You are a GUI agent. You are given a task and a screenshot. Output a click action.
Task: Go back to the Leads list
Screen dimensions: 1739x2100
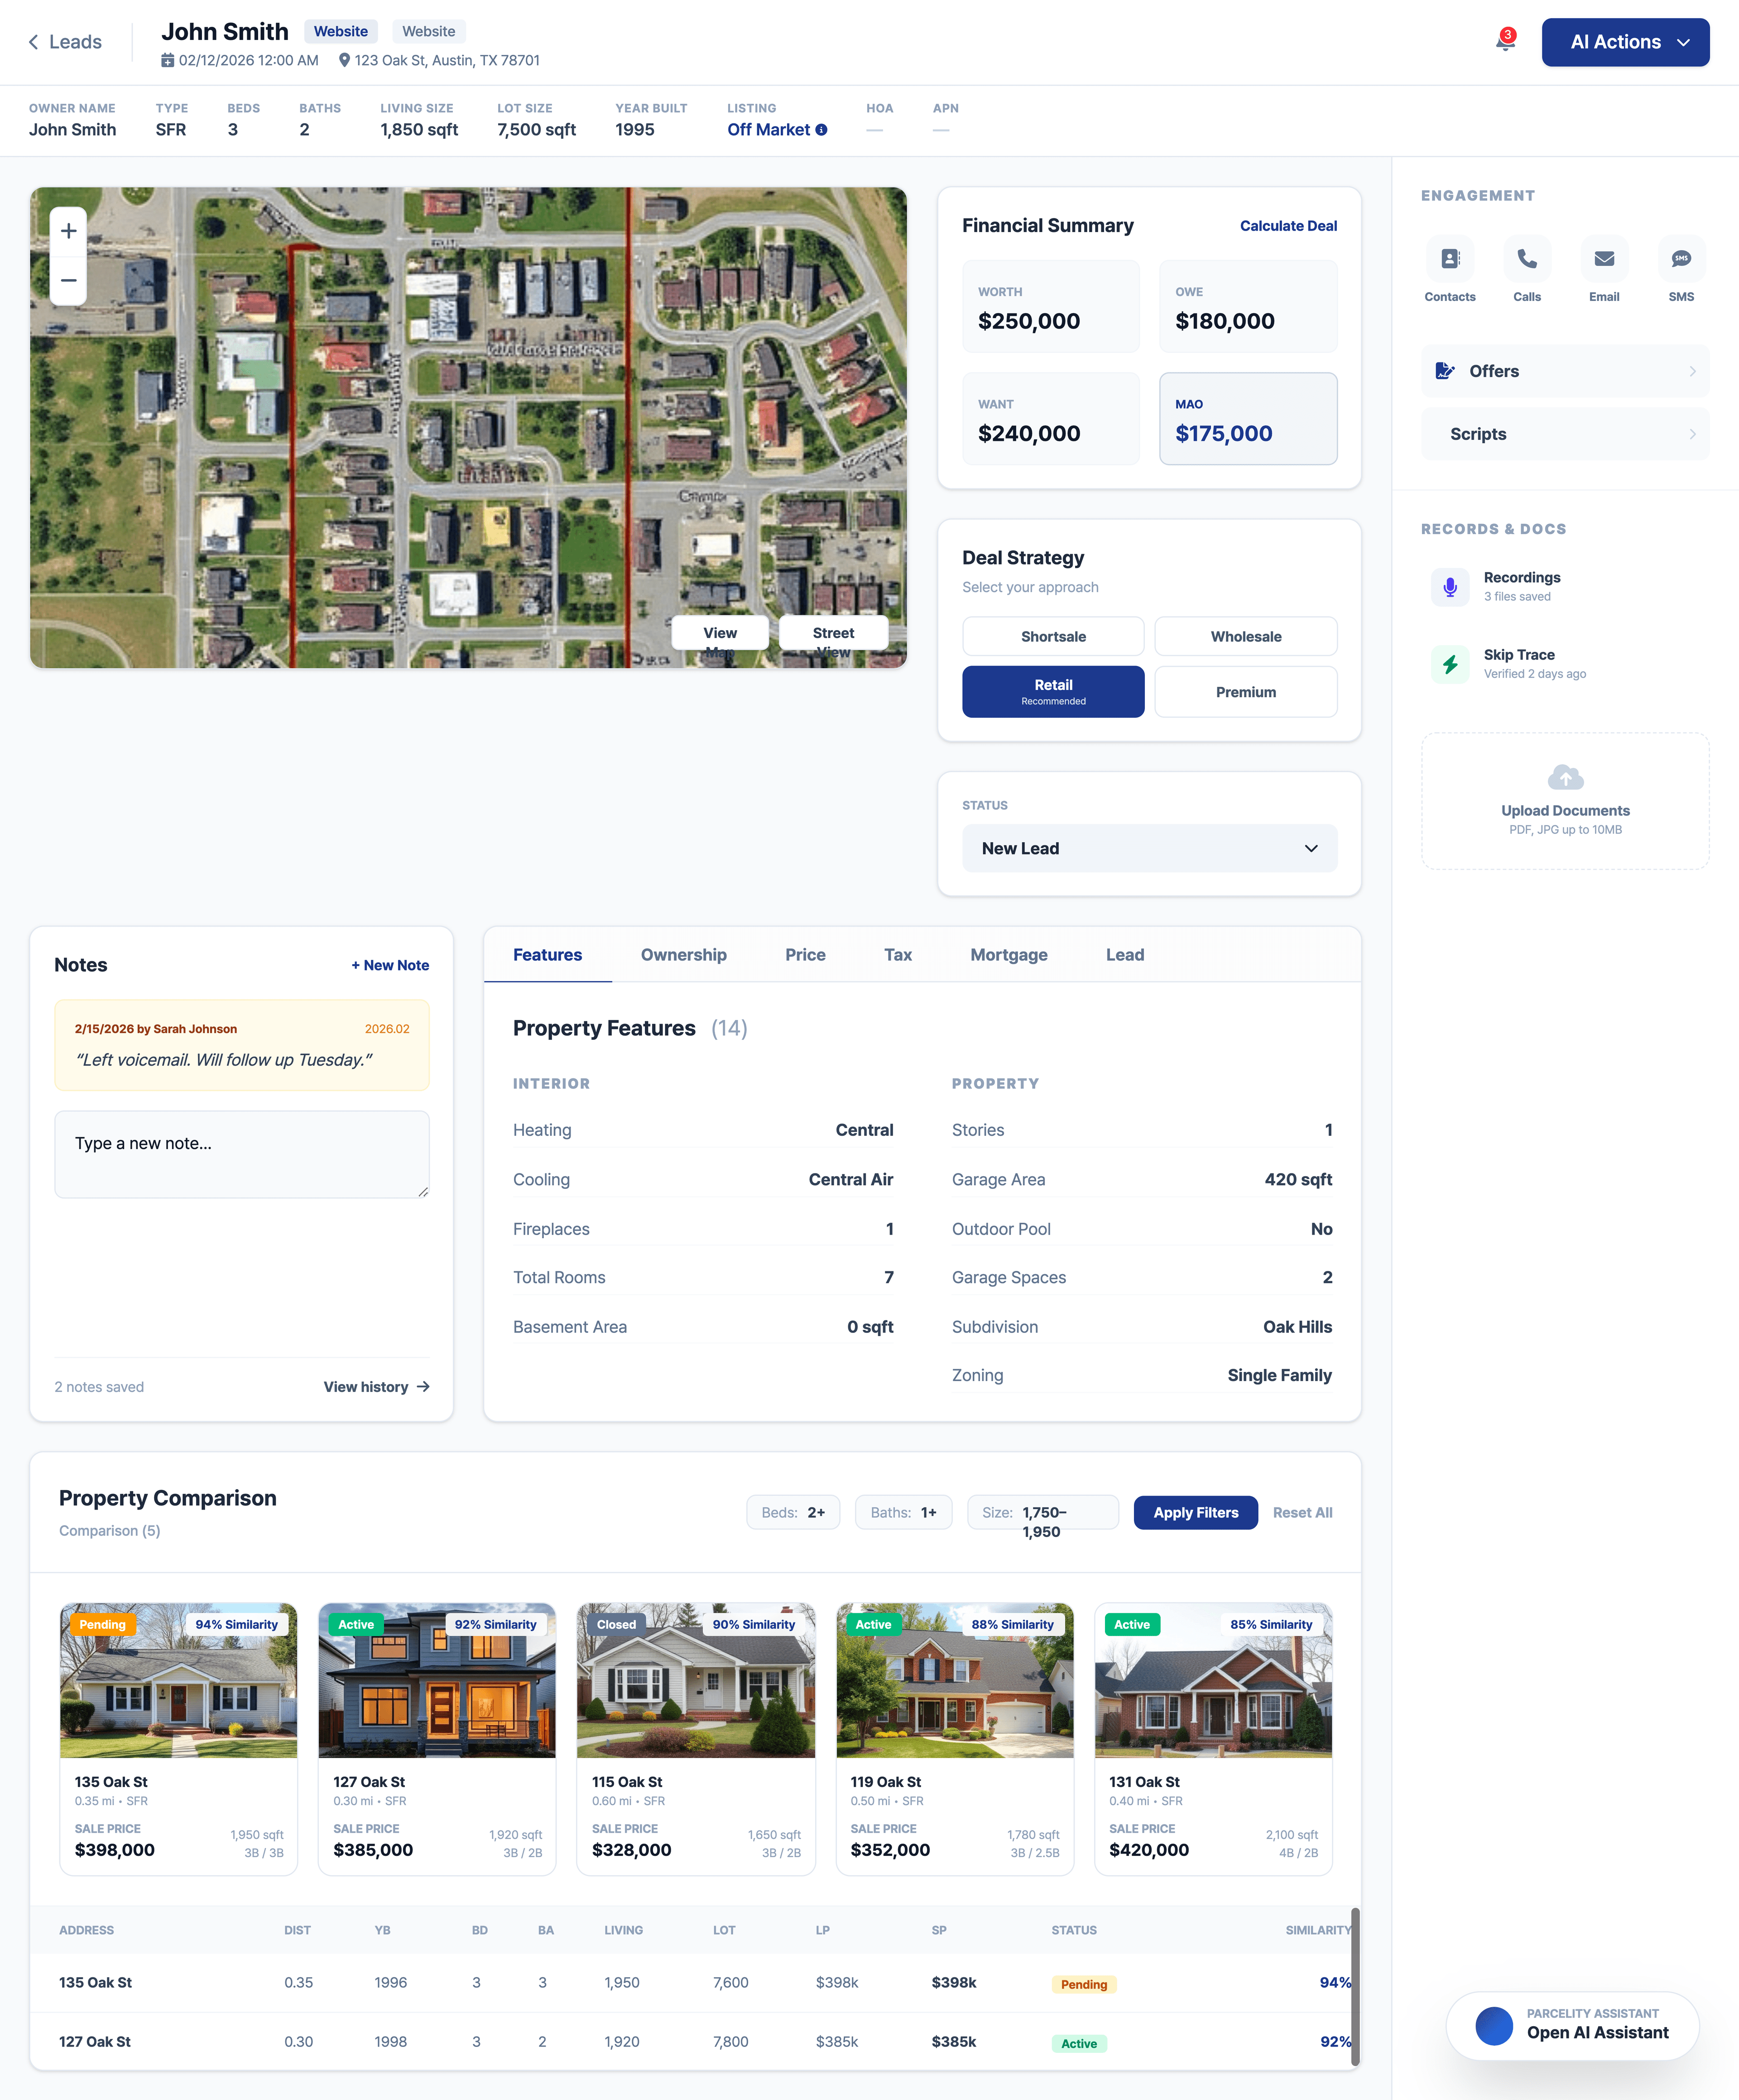point(63,42)
